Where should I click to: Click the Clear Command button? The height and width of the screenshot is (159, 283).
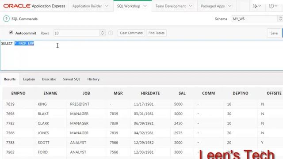pyautogui.click(x=131, y=33)
